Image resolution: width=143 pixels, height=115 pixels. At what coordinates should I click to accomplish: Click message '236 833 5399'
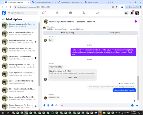click(x=54, y=98)
